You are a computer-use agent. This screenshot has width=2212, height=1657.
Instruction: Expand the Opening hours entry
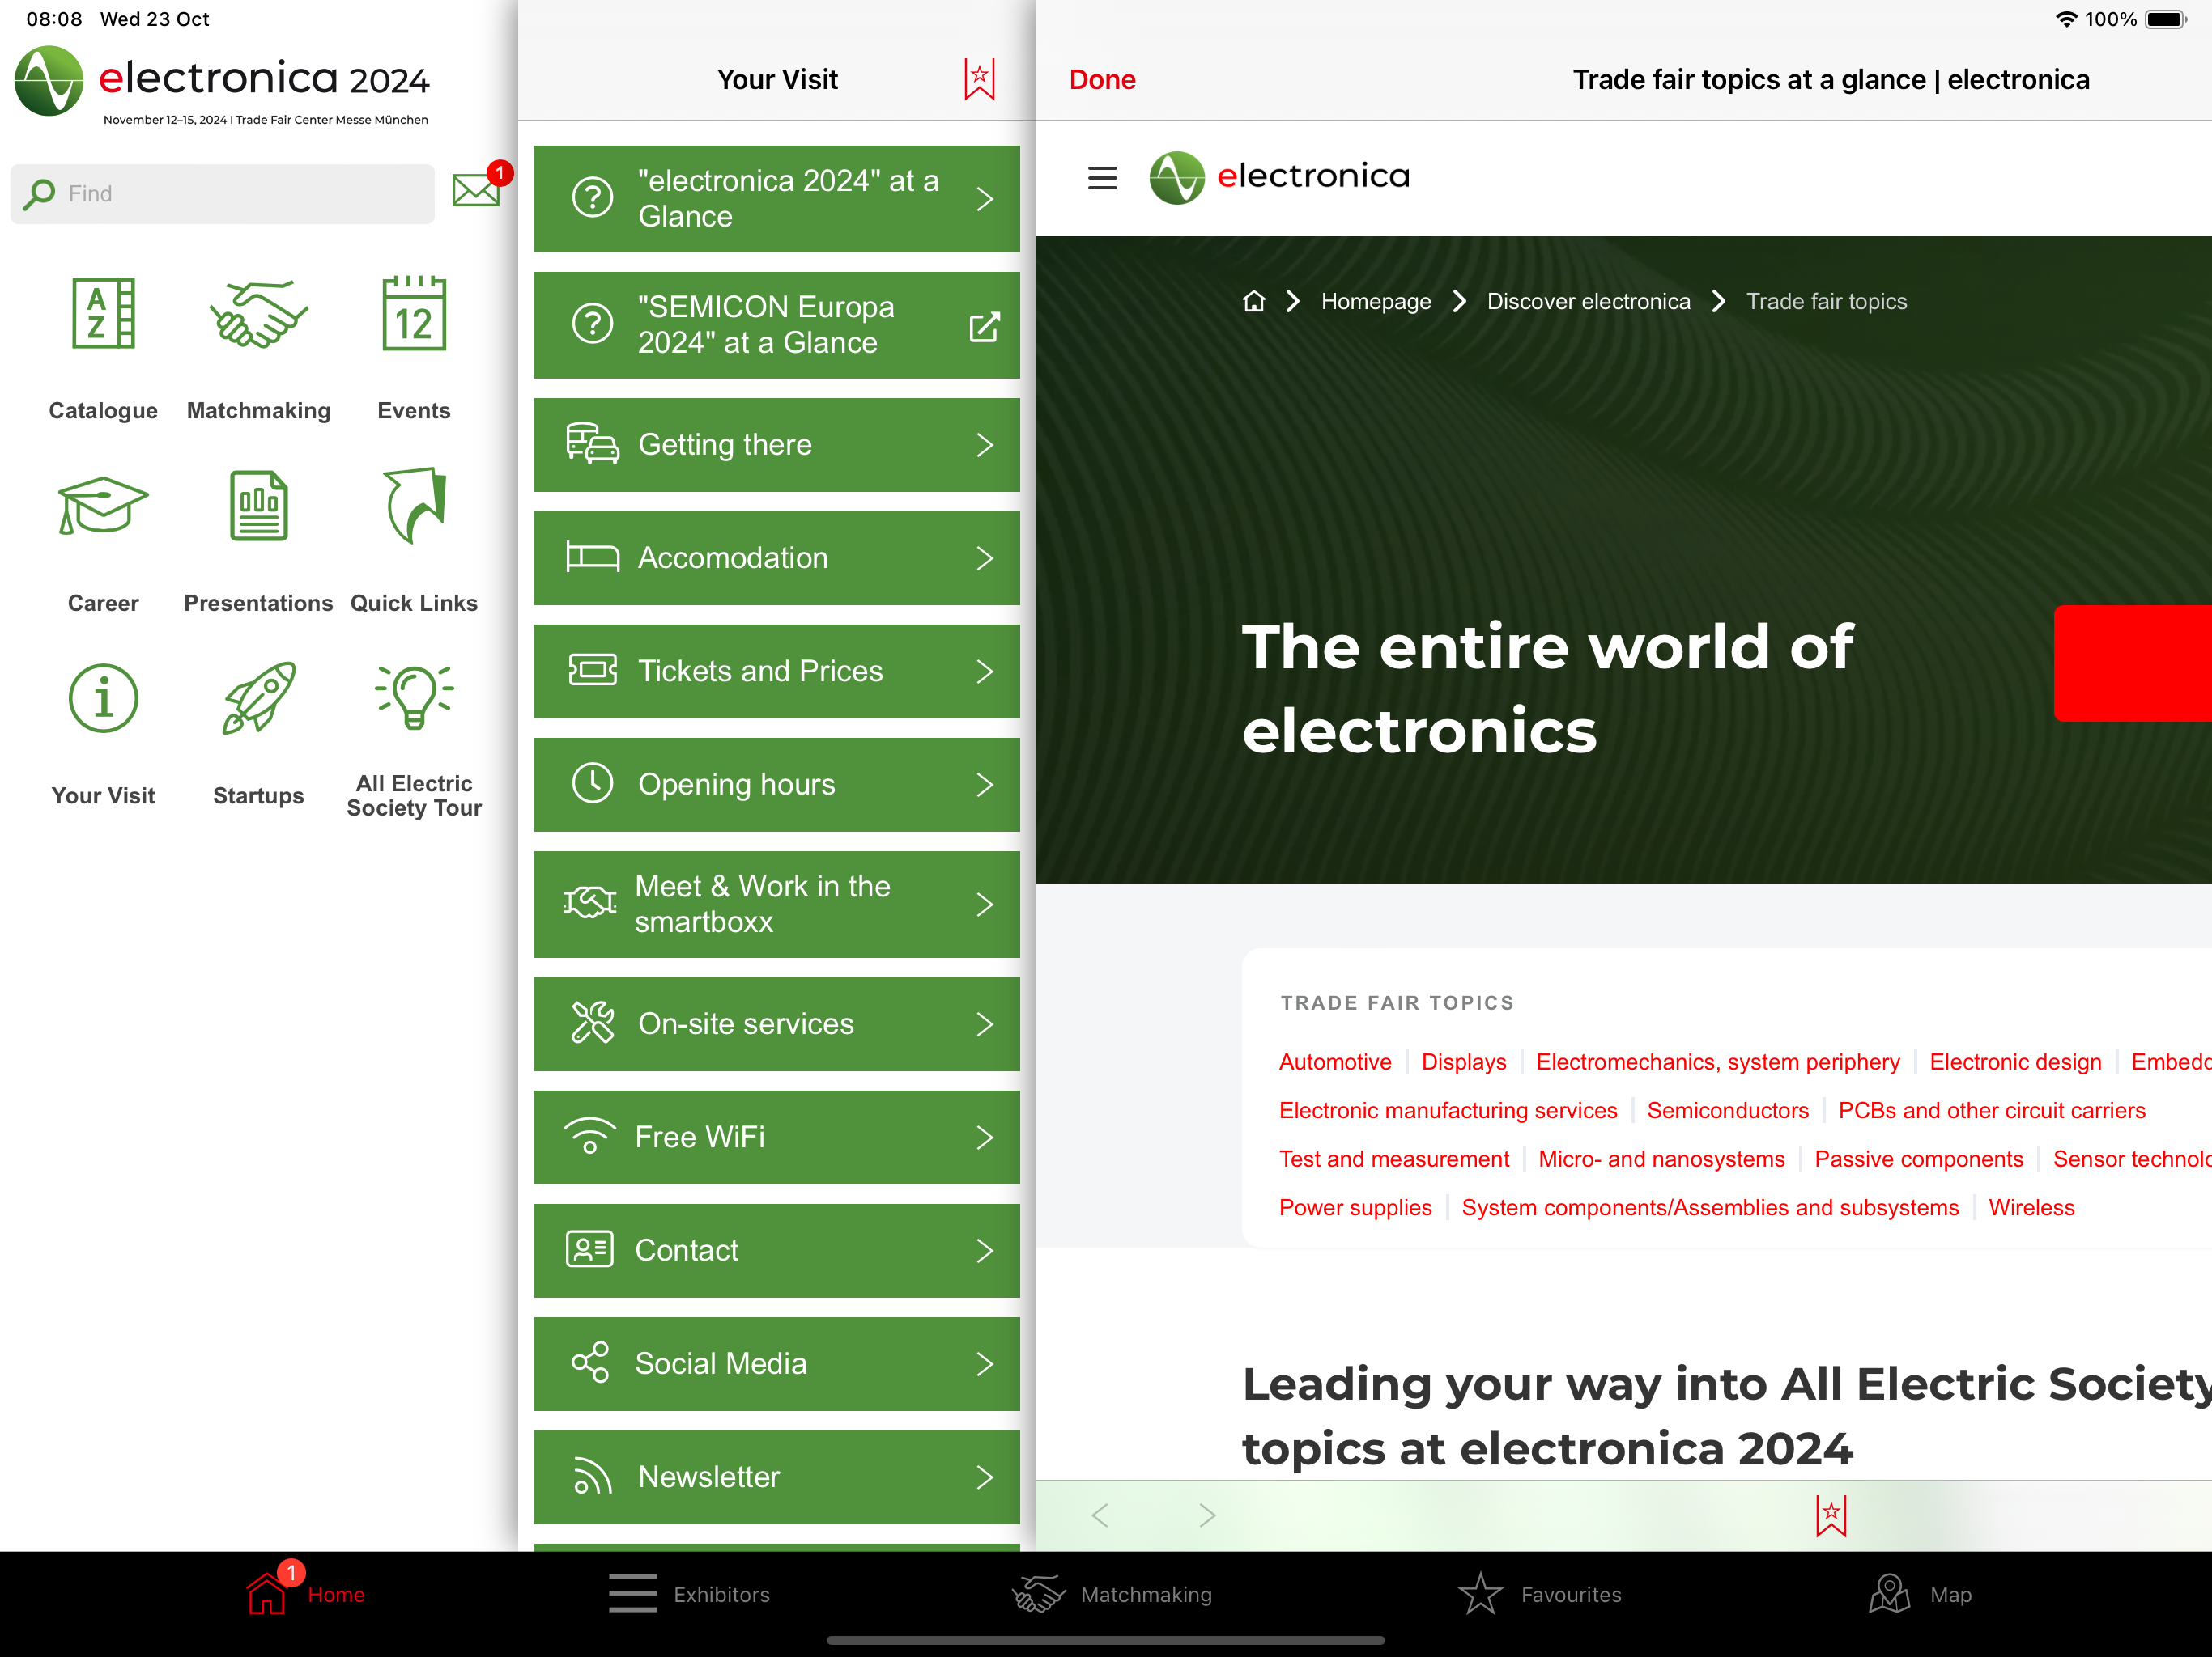(x=777, y=785)
